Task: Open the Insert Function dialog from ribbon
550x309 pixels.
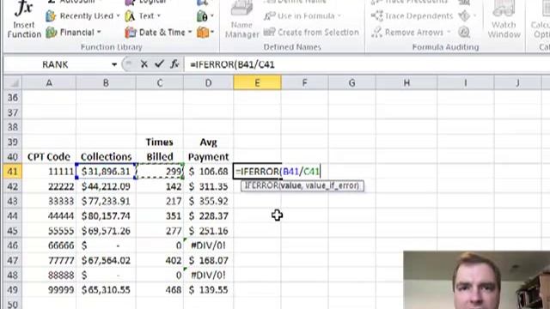Action: coord(24,19)
